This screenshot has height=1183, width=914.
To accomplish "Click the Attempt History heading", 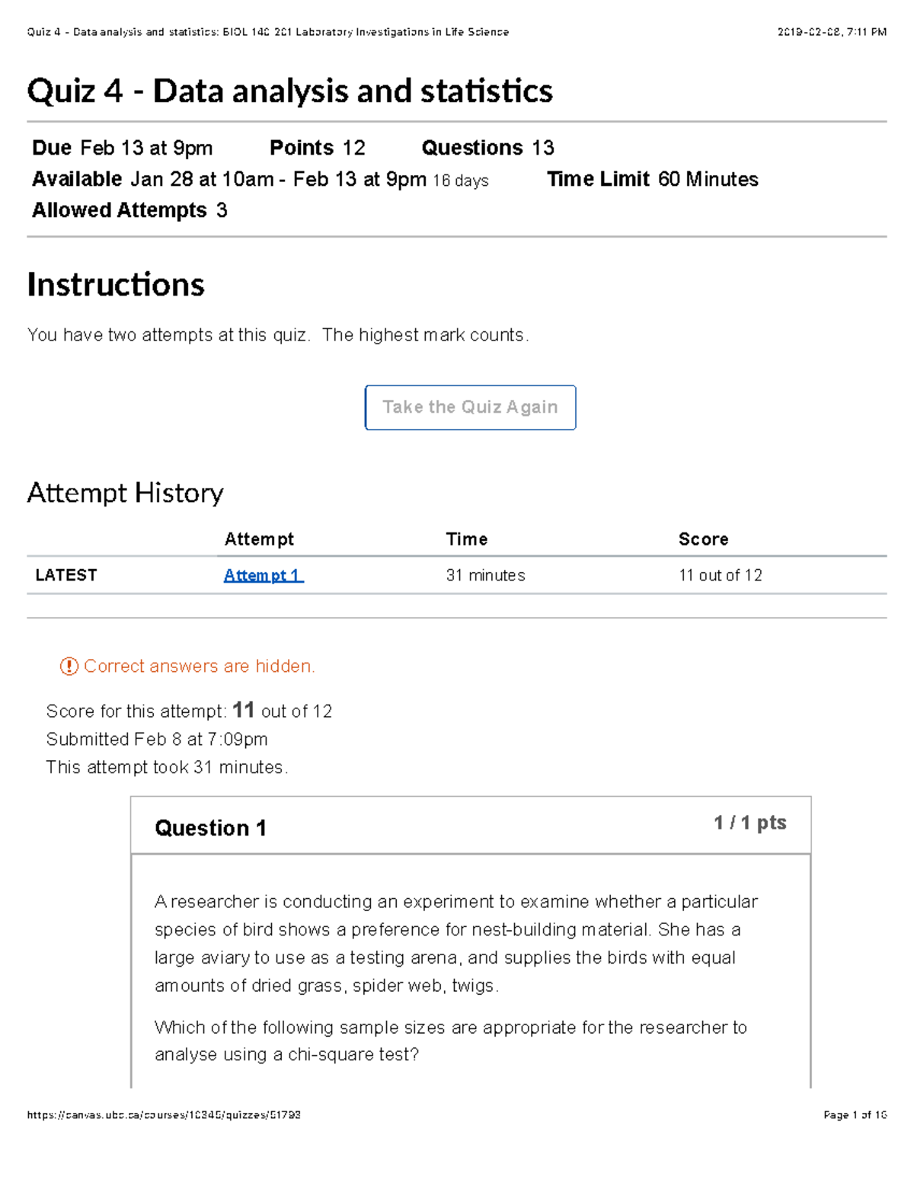I will point(125,493).
